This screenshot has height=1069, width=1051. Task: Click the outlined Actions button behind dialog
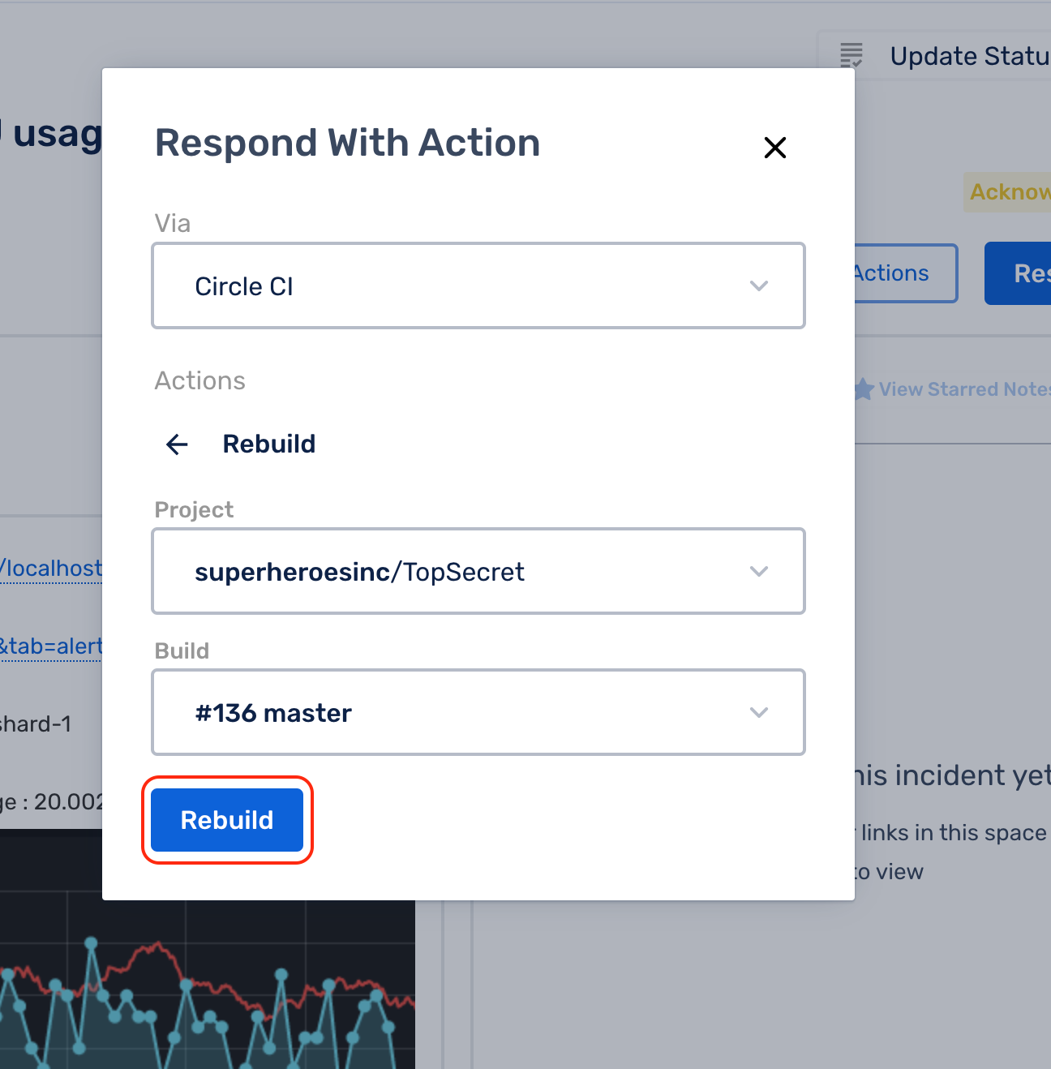point(904,273)
